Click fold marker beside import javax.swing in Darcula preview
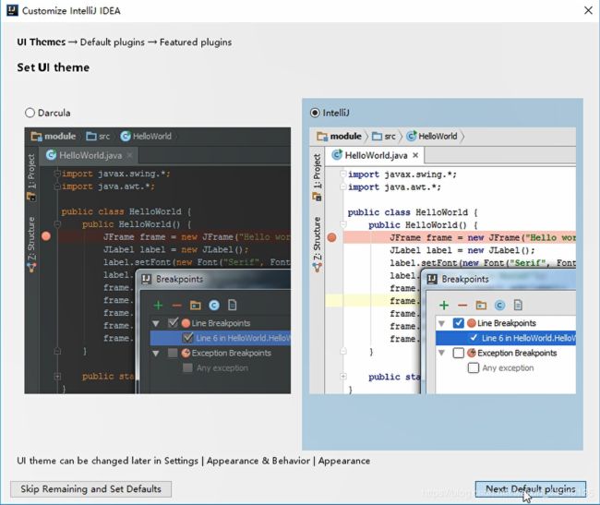The image size is (600, 505). pyautogui.click(x=57, y=174)
